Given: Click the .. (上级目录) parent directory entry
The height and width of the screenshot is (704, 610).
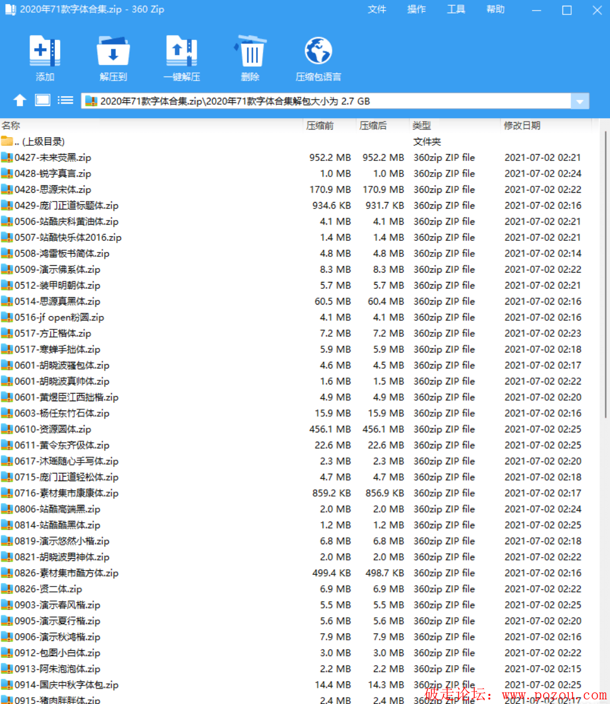Looking at the screenshot, I should click(x=39, y=141).
